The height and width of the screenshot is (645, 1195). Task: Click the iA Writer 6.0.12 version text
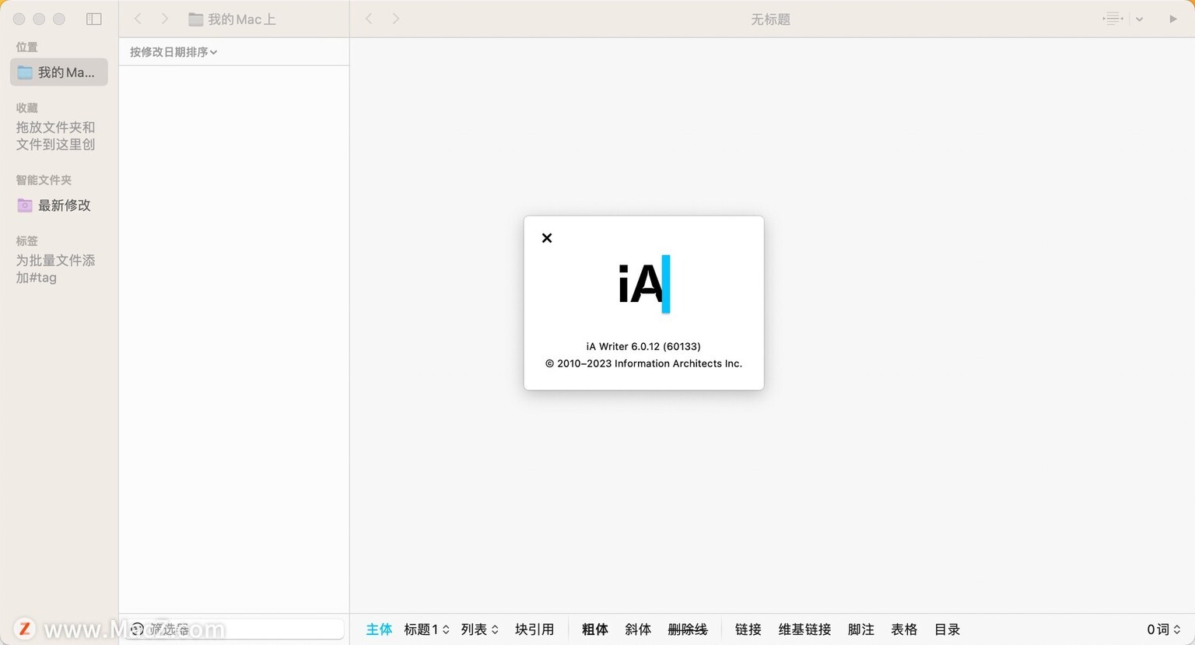(643, 346)
